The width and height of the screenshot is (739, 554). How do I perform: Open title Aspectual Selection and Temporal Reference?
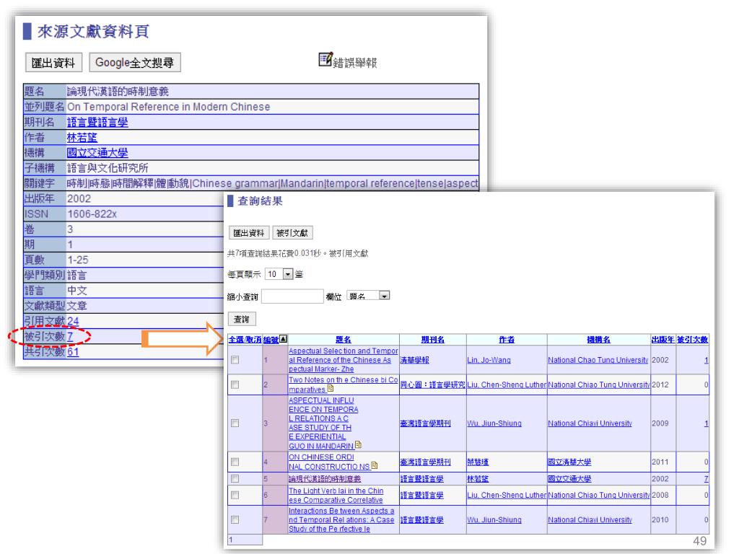[x=343, y=360]
